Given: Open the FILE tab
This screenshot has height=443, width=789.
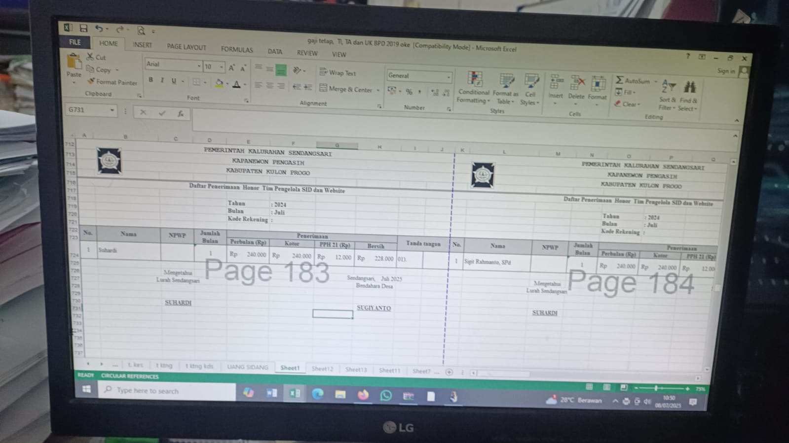Looking at the screenshot, I should pyautogui.click(x=75, y=42).
